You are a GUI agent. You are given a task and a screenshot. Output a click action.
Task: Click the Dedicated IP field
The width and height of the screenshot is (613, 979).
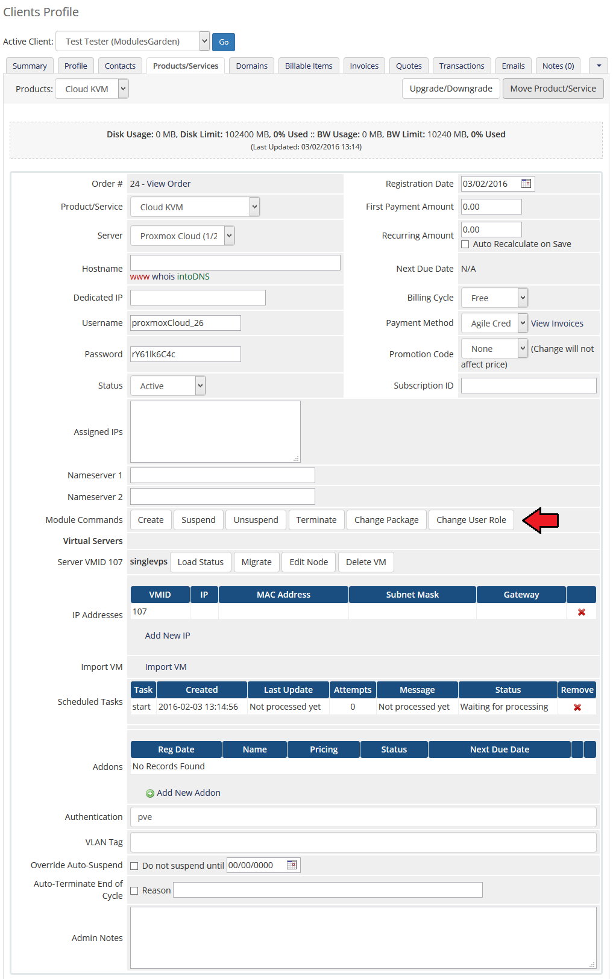(198, 298)
